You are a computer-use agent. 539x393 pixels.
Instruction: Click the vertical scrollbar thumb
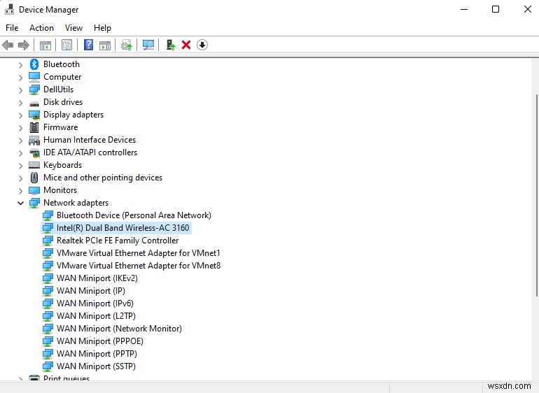537,195
